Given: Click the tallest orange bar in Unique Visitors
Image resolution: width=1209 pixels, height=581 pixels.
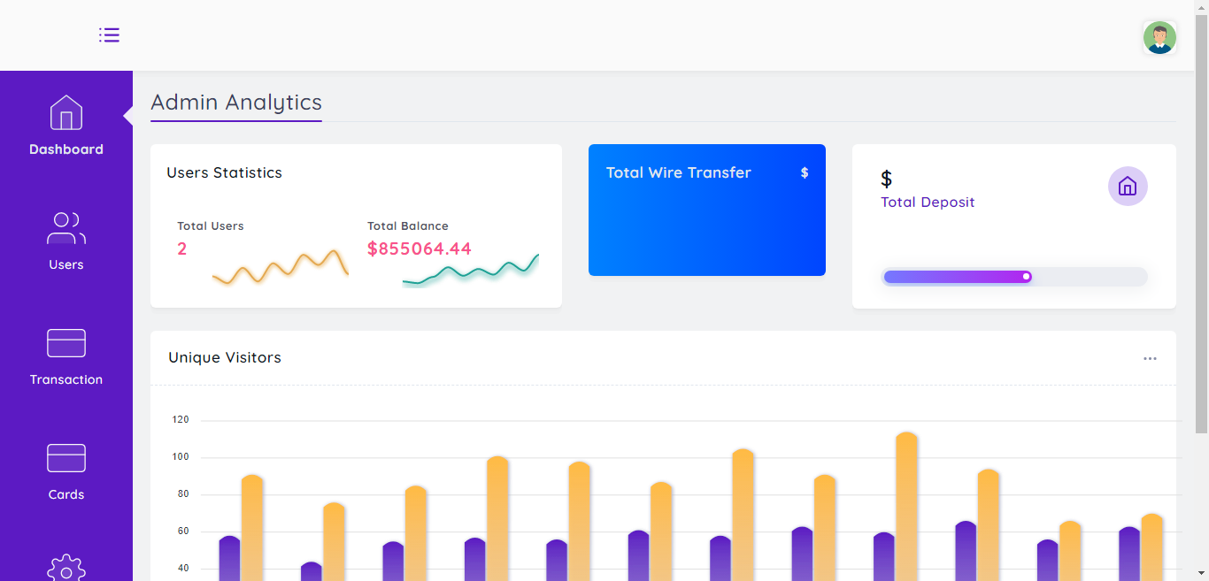Looking at the screenshot, I should (x=906, y=504).
